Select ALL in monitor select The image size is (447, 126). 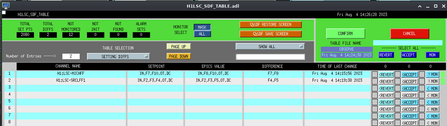202,34
